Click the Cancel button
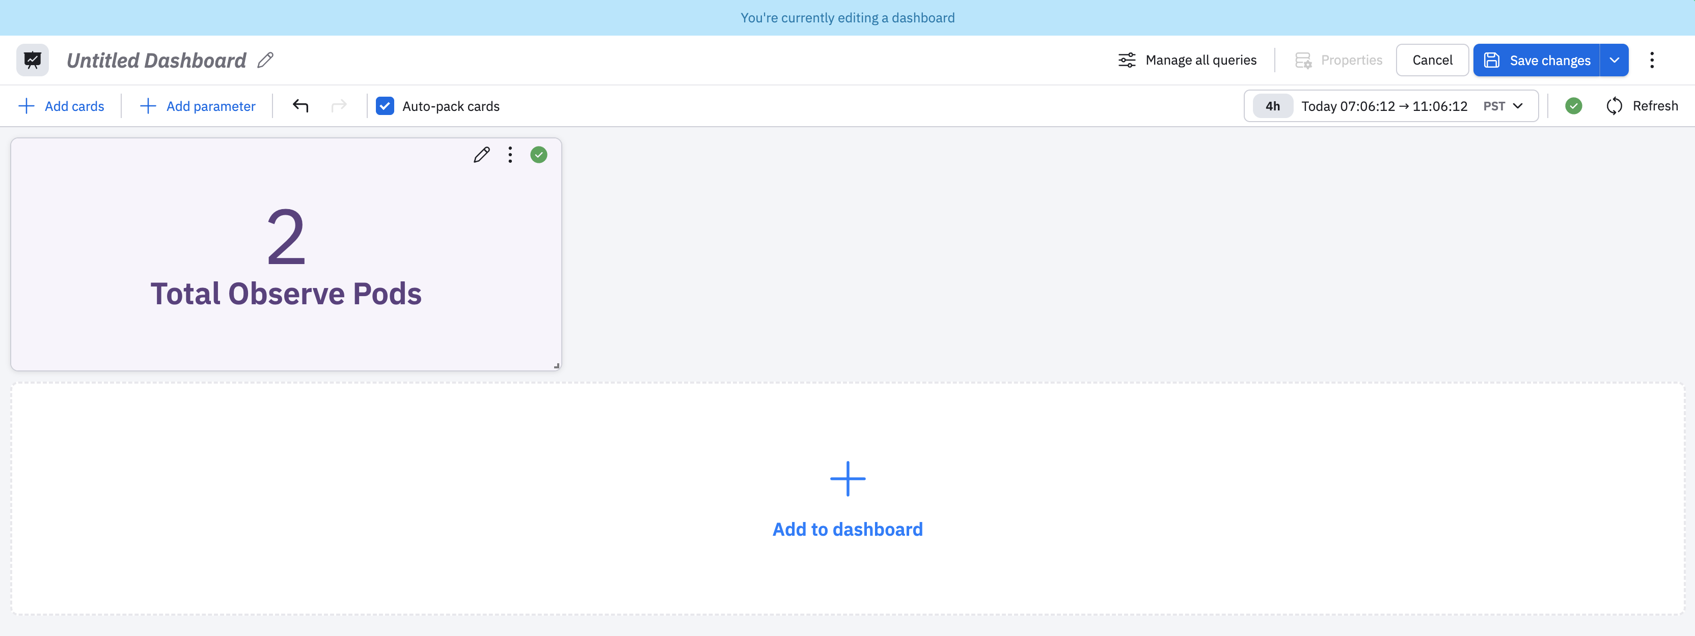This screenshot has height=636, width=1695. [1432, 60]
